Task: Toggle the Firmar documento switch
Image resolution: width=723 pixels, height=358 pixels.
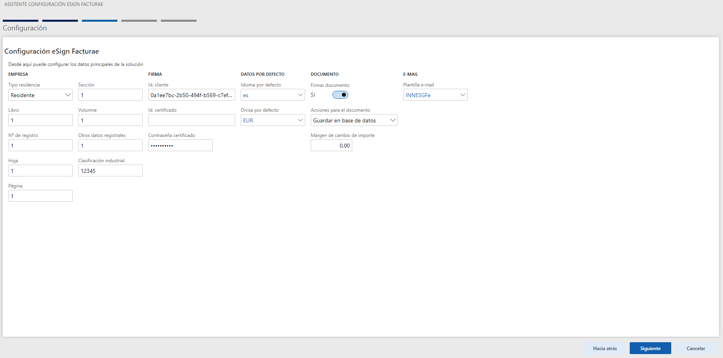Action: (340, 95)
